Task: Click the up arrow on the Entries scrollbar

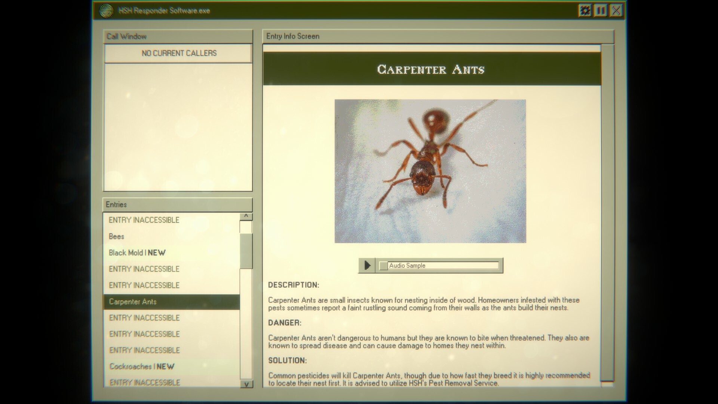Action: pos(246,216)
